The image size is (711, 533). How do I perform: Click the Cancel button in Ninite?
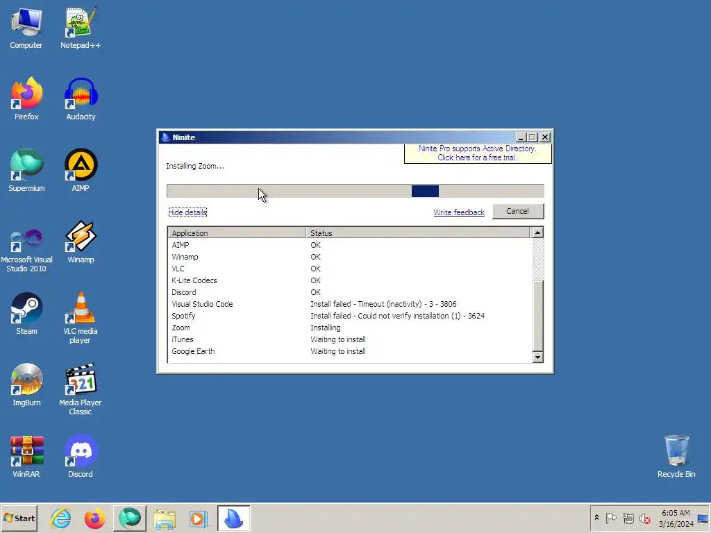pos(518,211)
